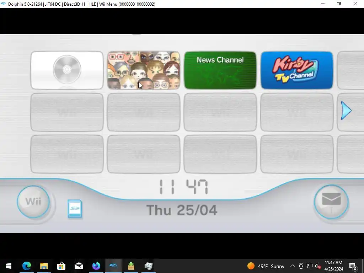
Task: Launch the News Channel
Action: [x=220, y=70]
